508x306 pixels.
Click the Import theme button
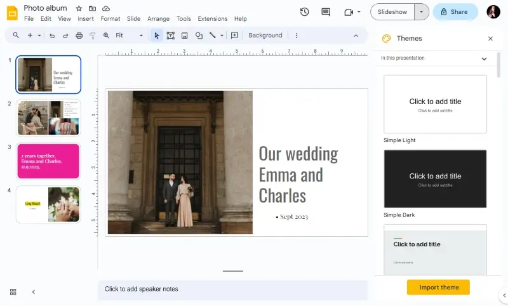[438, 287]
